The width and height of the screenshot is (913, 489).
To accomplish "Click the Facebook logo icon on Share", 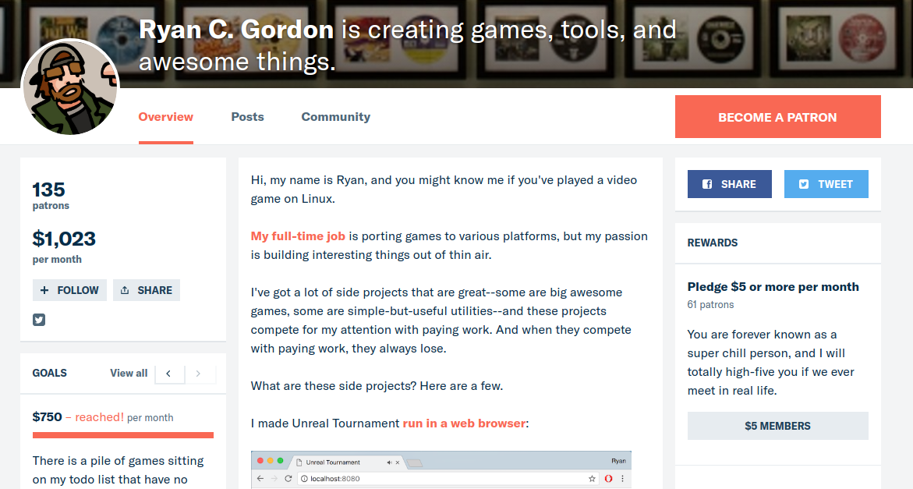I will [707, 184].
